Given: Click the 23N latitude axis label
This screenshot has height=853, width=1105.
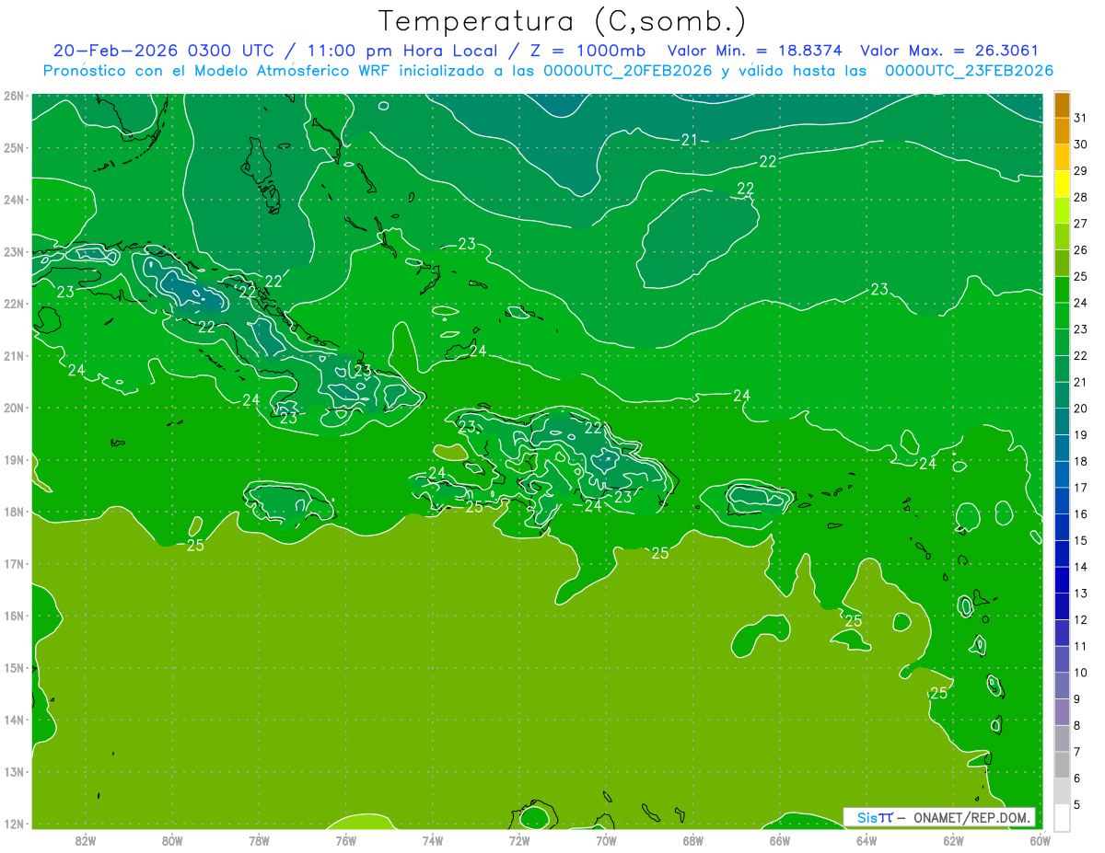Looking at the screenshot, I should (x=13, y=252).
